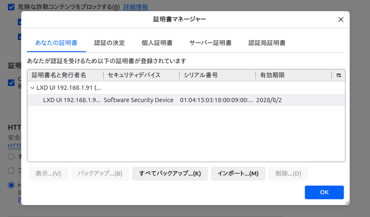Open the column picker icon in table header
This screenshot has width=370, height=217.
[x=339, y=75]
